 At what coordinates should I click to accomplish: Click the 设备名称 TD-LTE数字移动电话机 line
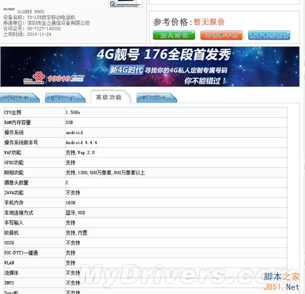pyautogui.click(x=39, y=17)
